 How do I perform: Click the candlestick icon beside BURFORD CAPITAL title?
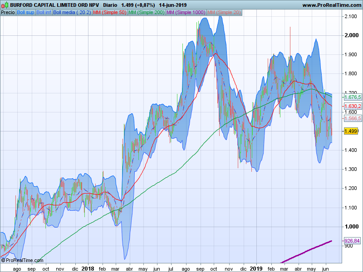pos(5,5)
